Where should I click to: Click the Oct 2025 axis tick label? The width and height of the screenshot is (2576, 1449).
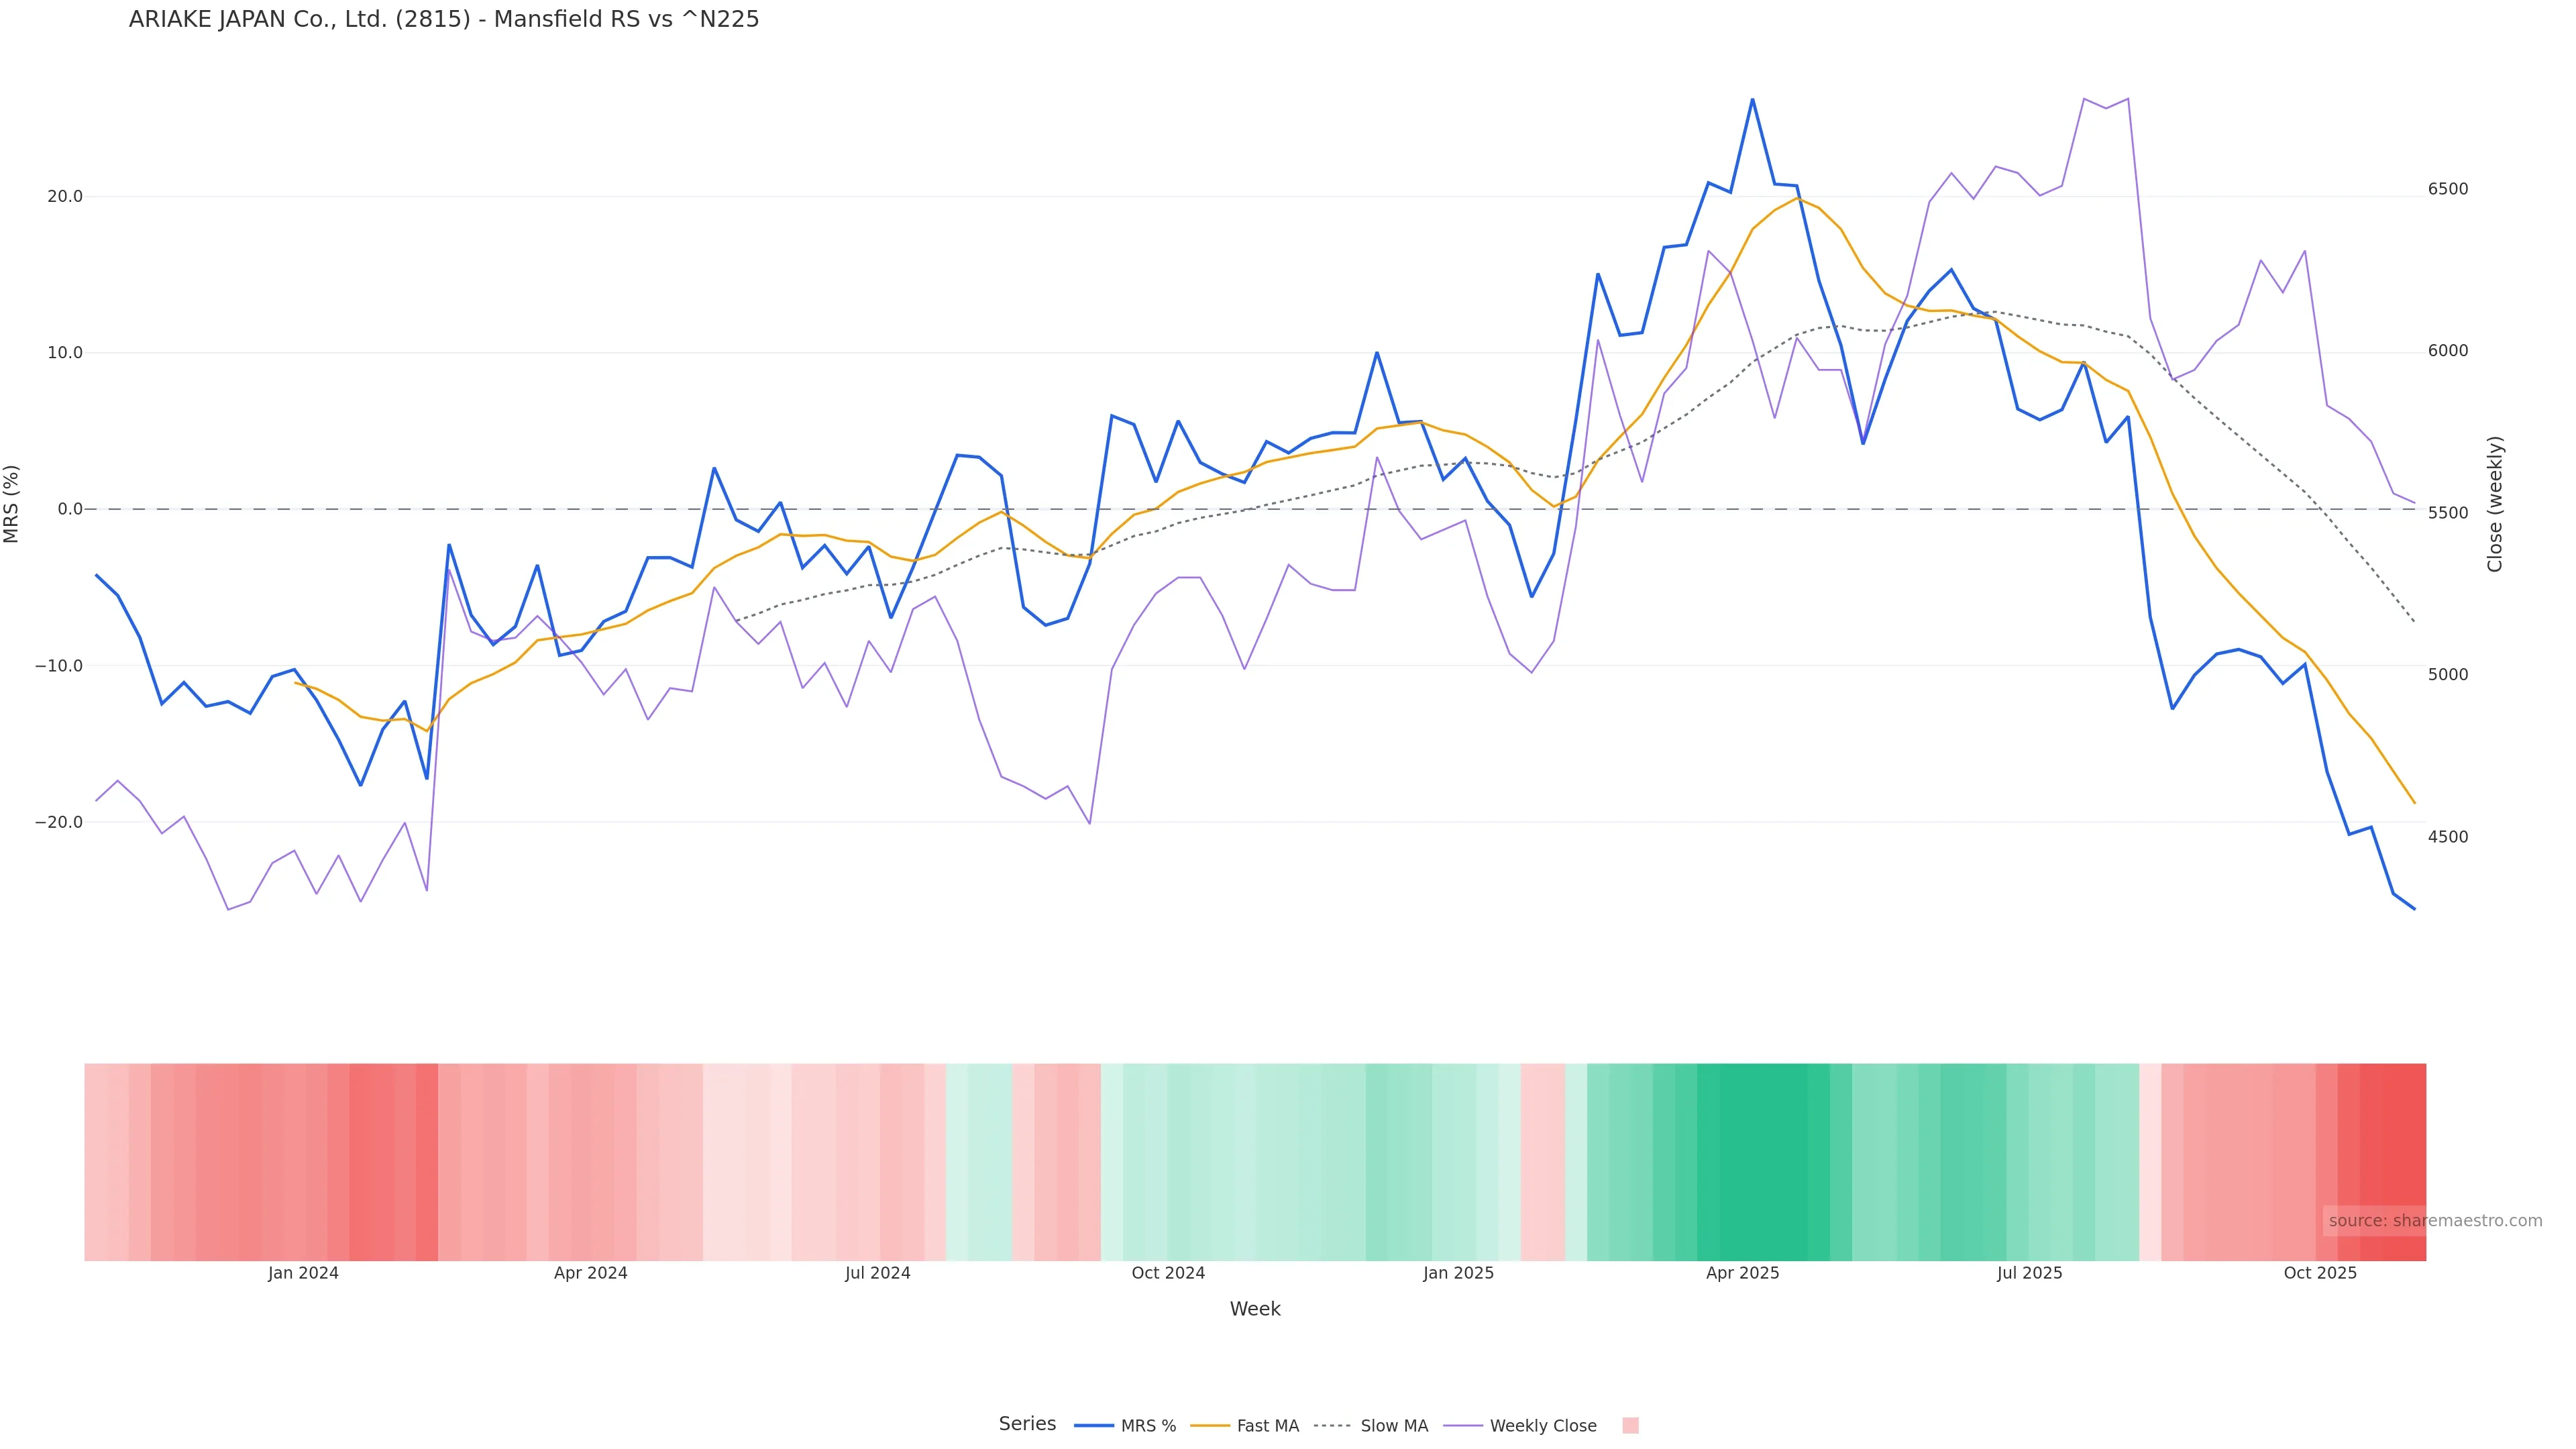(x=2320, y=1273)
